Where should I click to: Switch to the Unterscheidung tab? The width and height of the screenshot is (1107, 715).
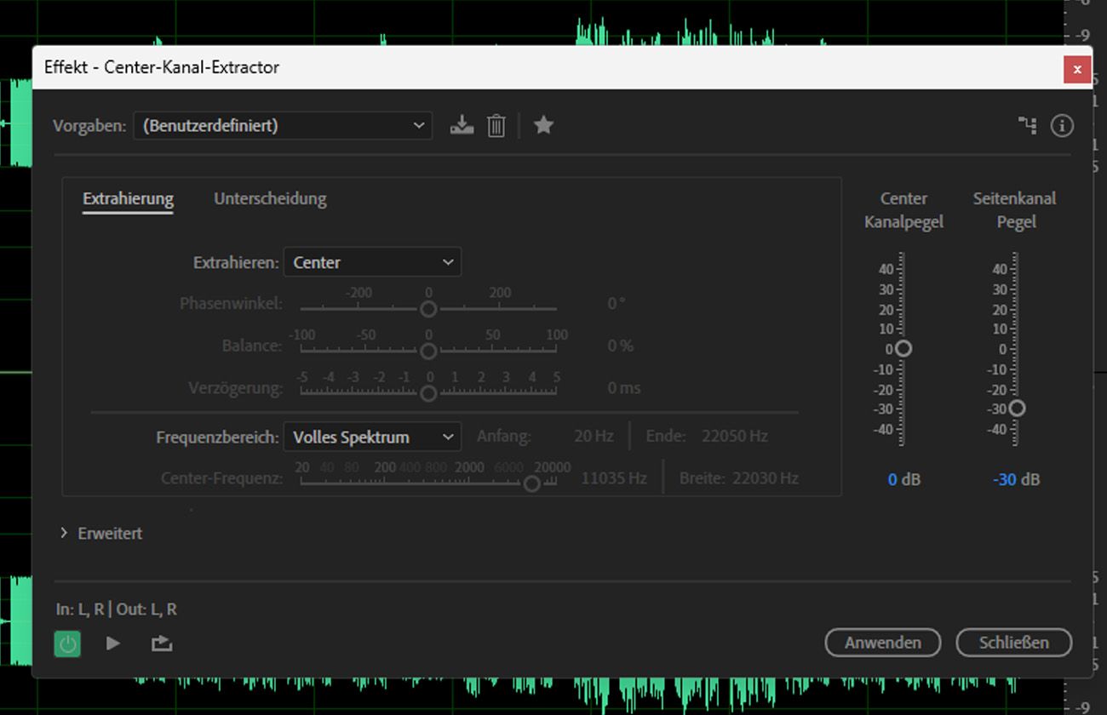pos(270,198)
